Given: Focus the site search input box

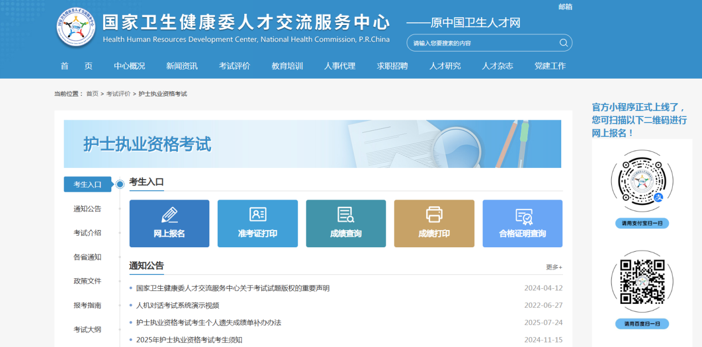Looking at the screenshot, I should tap(482, 43).
